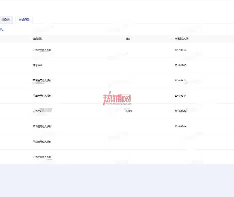
Task: Click the date 2016-12-15
Action: coord(181,65)
